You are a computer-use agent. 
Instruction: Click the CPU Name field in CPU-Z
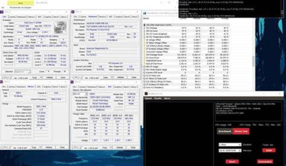tap(33, 23)
